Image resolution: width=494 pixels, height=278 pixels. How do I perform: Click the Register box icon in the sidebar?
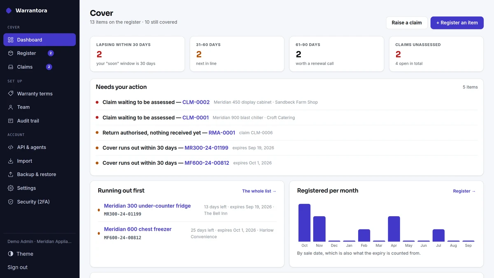click(x=11, y=53)
